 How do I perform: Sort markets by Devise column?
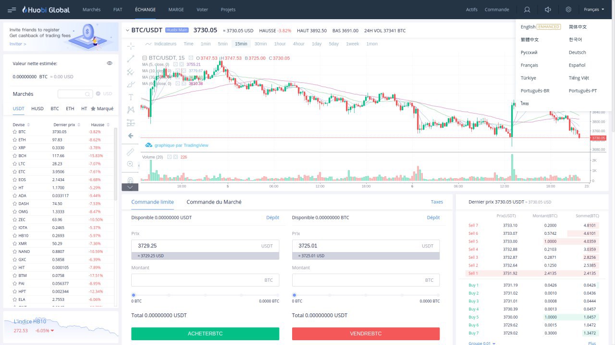21,125
